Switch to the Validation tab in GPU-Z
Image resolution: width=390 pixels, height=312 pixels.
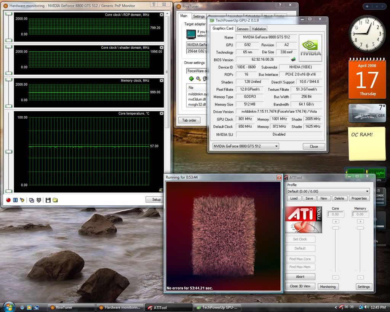[259, 29]
